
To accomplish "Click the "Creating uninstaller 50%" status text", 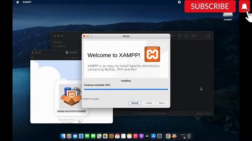I will pyautogui.click(x=97, y=85).
